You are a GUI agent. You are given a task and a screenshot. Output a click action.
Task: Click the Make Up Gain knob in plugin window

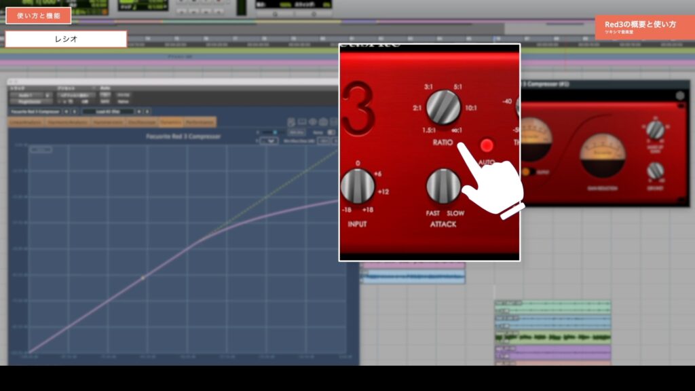pyautogui.click(x=655, y=130)
